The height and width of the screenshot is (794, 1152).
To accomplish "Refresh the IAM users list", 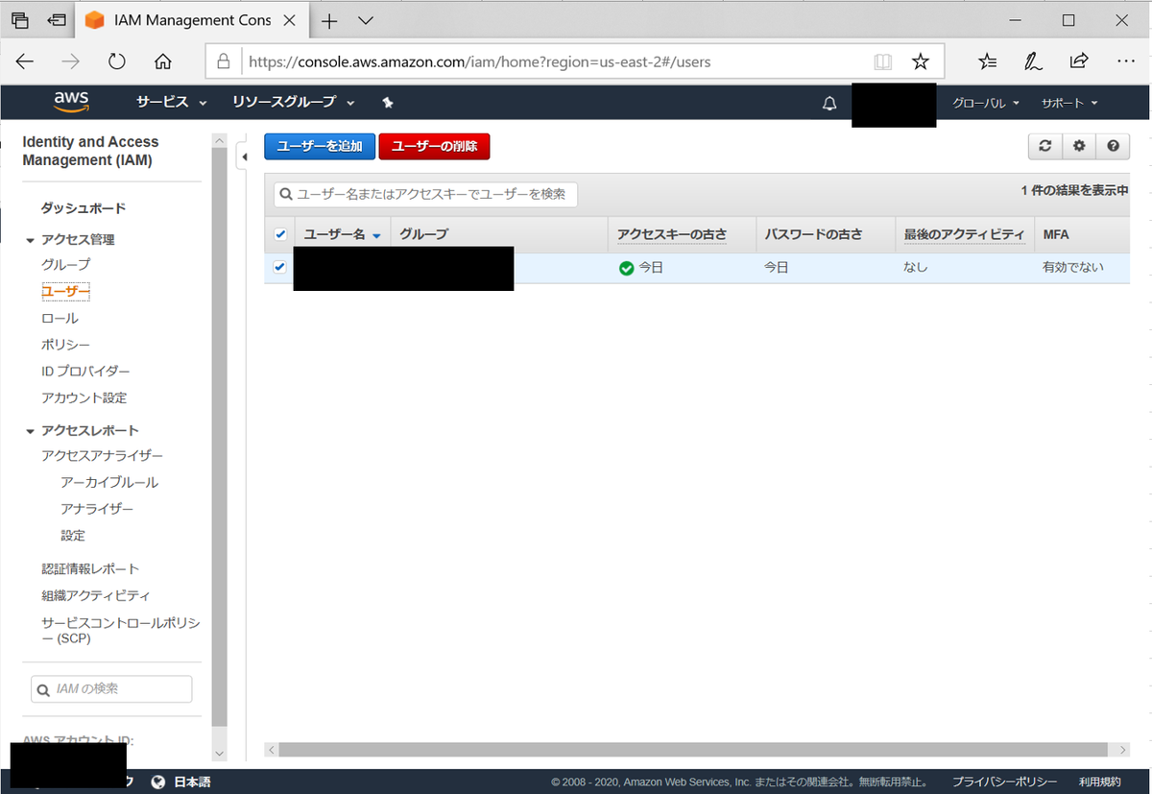I will pyautogui.click(x=1045, y=146).
